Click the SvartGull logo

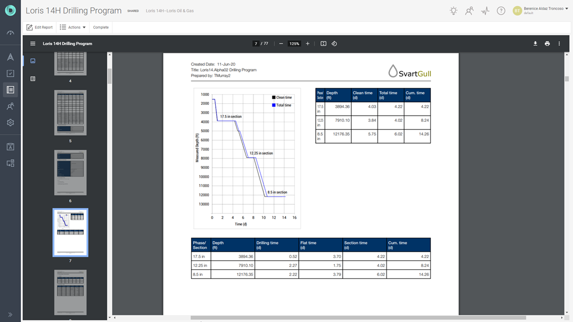point(410,71)
